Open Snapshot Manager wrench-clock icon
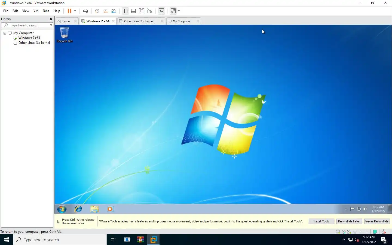This screenshot has width=392, height=245. [114, 11]
